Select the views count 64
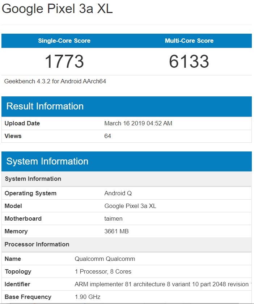This screenshot has width=254, height=304. click(x=107, y=136)
